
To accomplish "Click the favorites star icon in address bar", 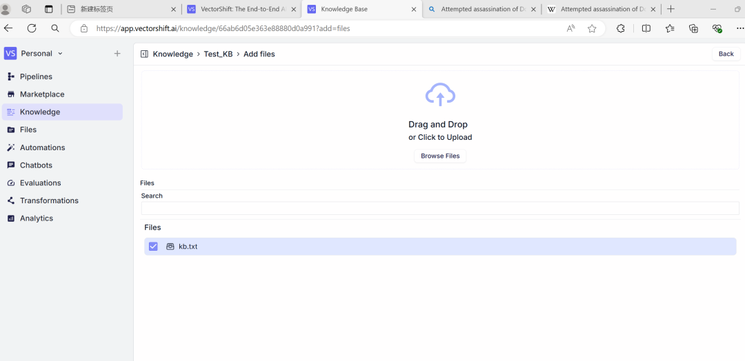I will coord(592,28).
